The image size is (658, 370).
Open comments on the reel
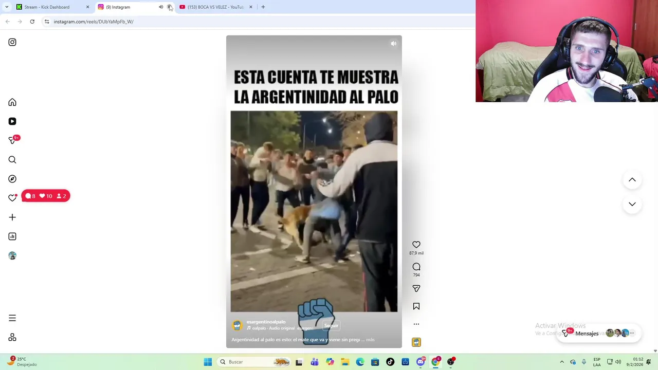(x=416, y=267)
